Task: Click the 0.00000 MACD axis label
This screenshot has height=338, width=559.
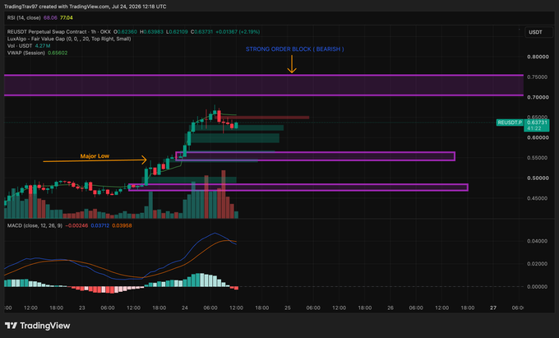Action: 538,287
